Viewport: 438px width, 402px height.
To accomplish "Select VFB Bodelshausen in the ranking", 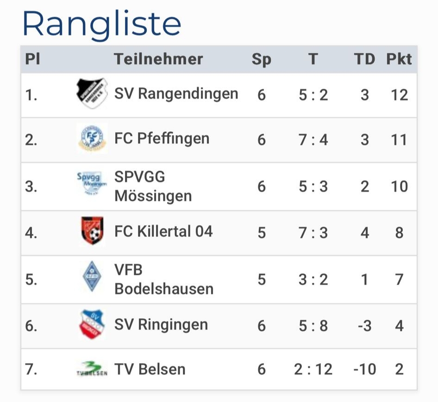I will coord(164,280).
